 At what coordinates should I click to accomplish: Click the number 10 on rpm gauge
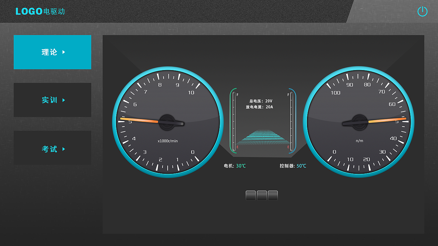[191, 92]
